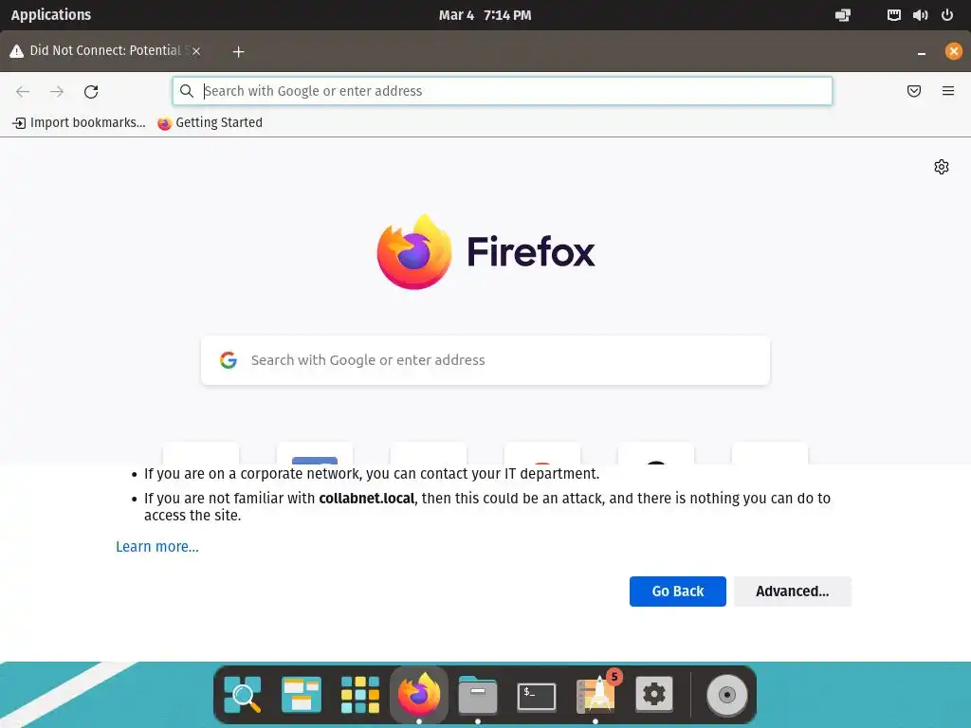Click the Firefox forward arrow button
This screenshot has height=728, width=971.
click(57, 92)
